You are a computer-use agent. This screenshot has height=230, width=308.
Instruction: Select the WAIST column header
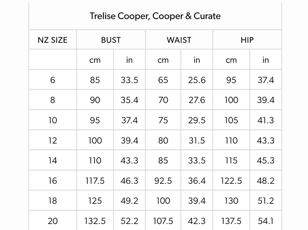(x=179, y=40)
